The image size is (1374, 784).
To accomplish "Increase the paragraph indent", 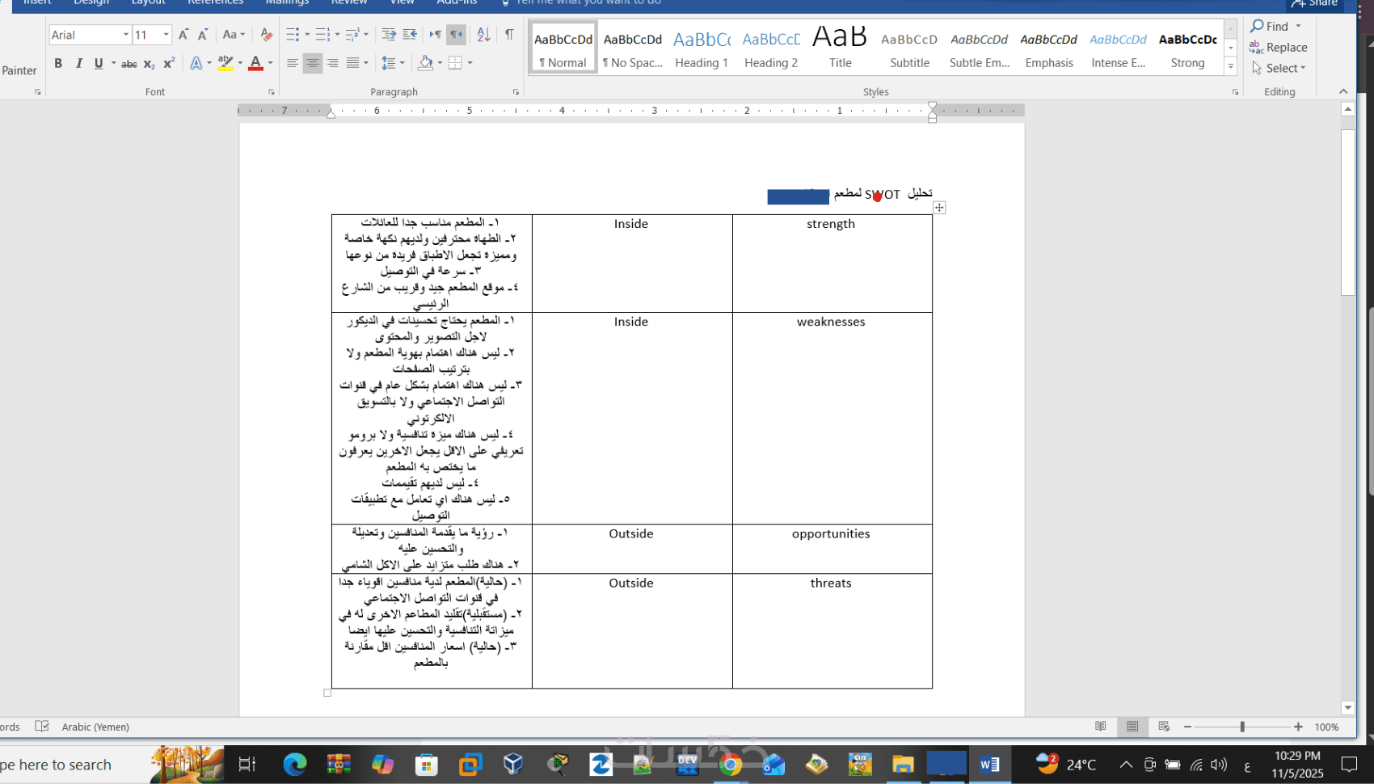I will [x=410, y=35].
